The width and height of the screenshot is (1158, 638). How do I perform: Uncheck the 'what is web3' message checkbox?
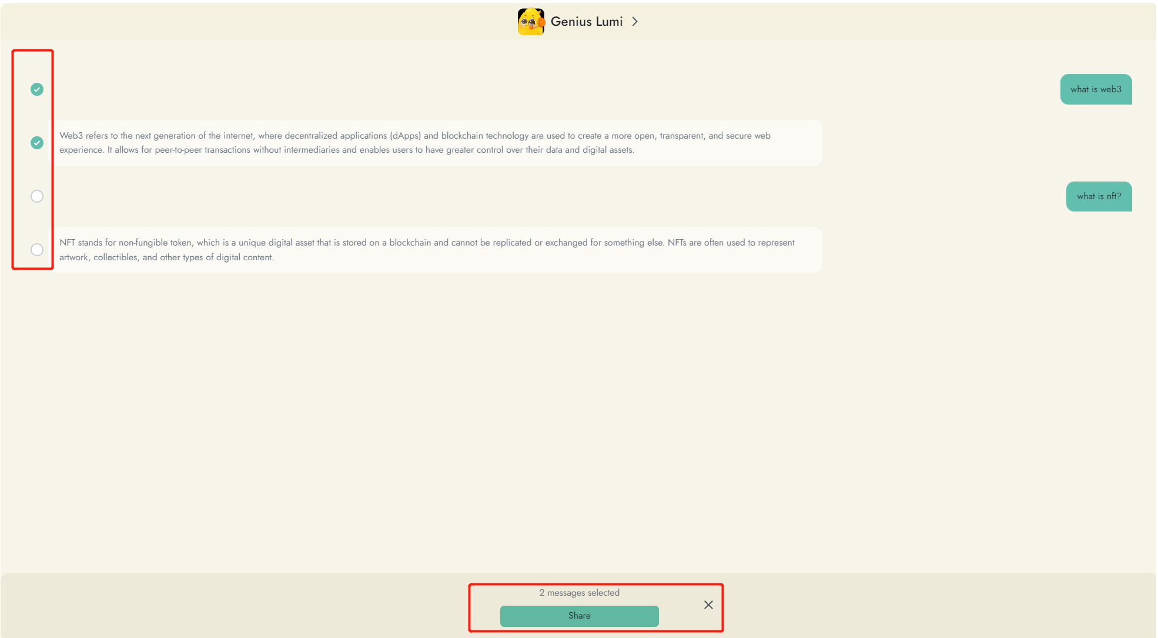coord(37,89)
